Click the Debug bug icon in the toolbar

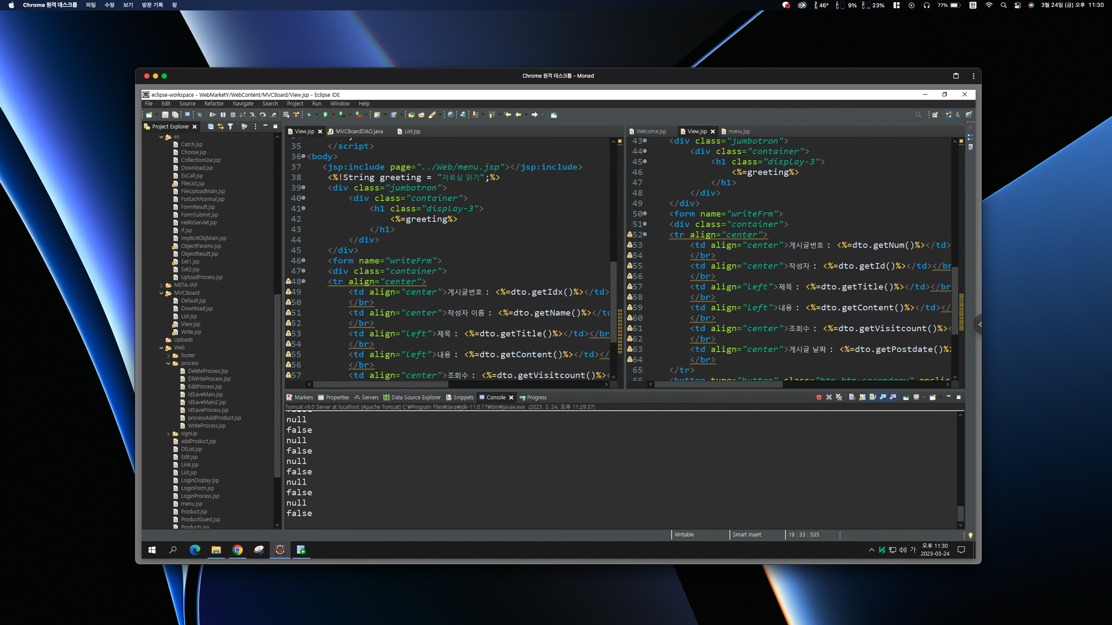pyautogui.click(x=309, y=115)
